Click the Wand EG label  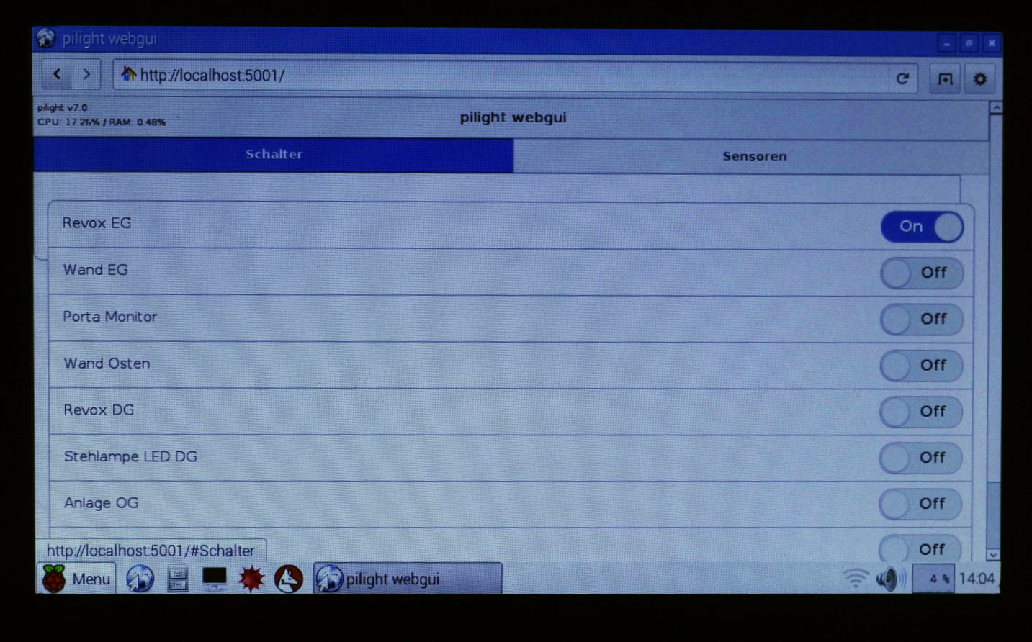pos(95,270)
